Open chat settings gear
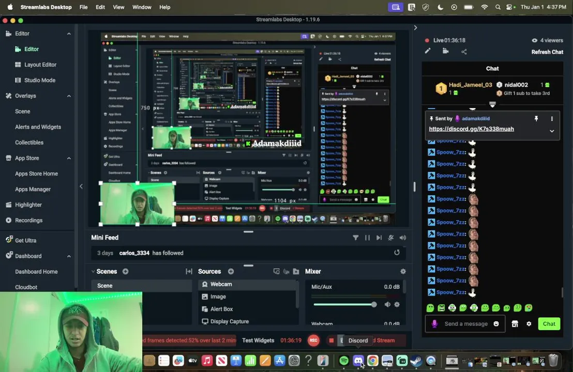Image resolution: width=573 pixels, height=372 pixels. [x=529, y=324]
